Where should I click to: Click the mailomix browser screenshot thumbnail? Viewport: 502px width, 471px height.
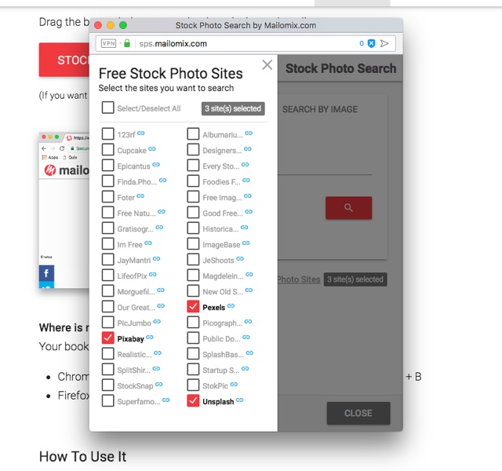click(x=64, y=210)
